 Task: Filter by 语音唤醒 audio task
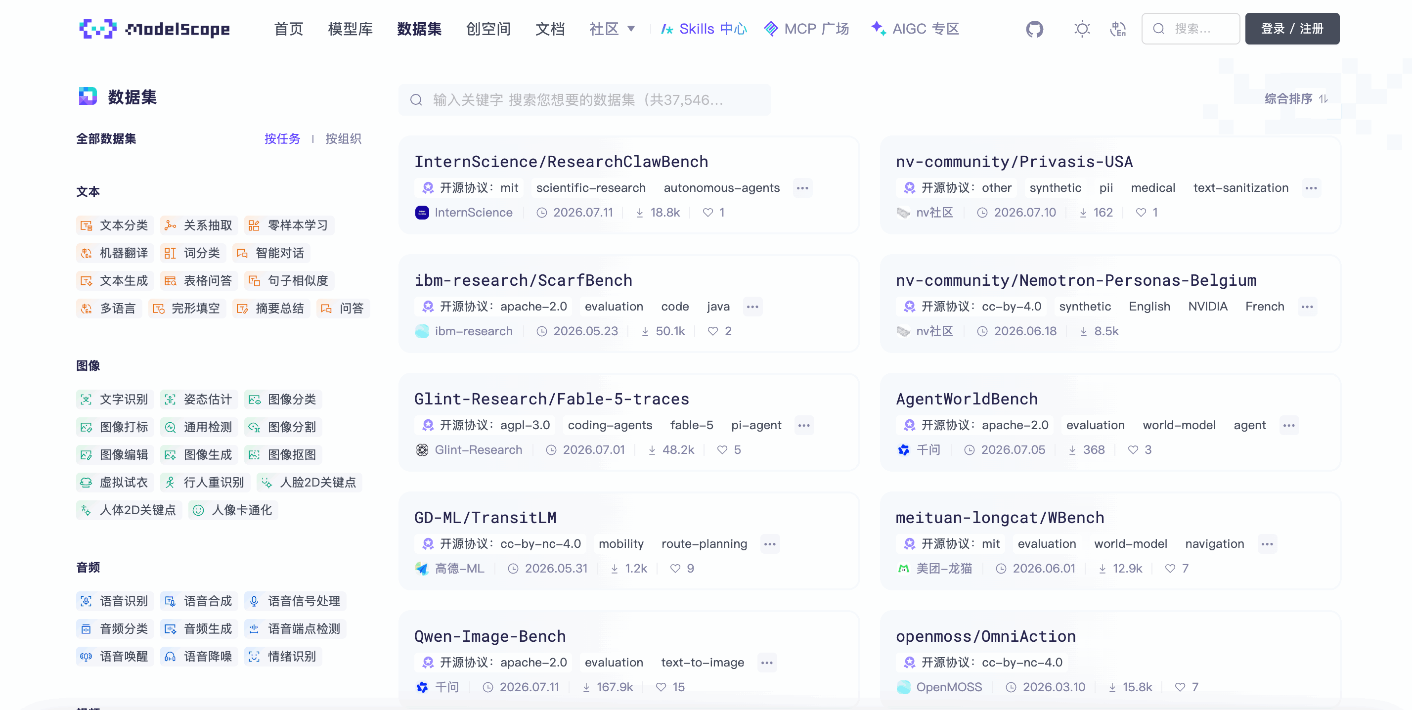[115, 656]
